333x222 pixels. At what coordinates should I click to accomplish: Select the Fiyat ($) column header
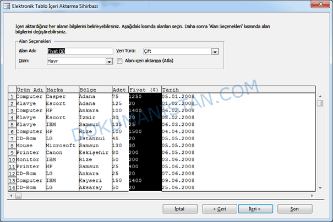pos(145,90)
